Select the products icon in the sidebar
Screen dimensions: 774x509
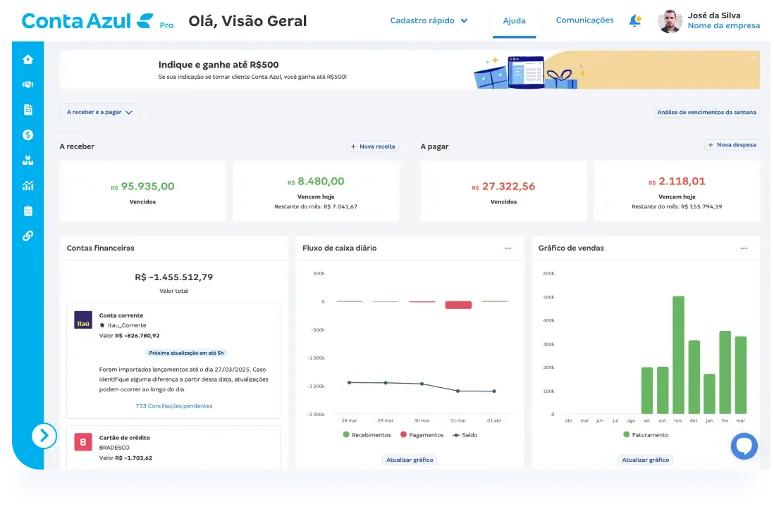[27, 160]
